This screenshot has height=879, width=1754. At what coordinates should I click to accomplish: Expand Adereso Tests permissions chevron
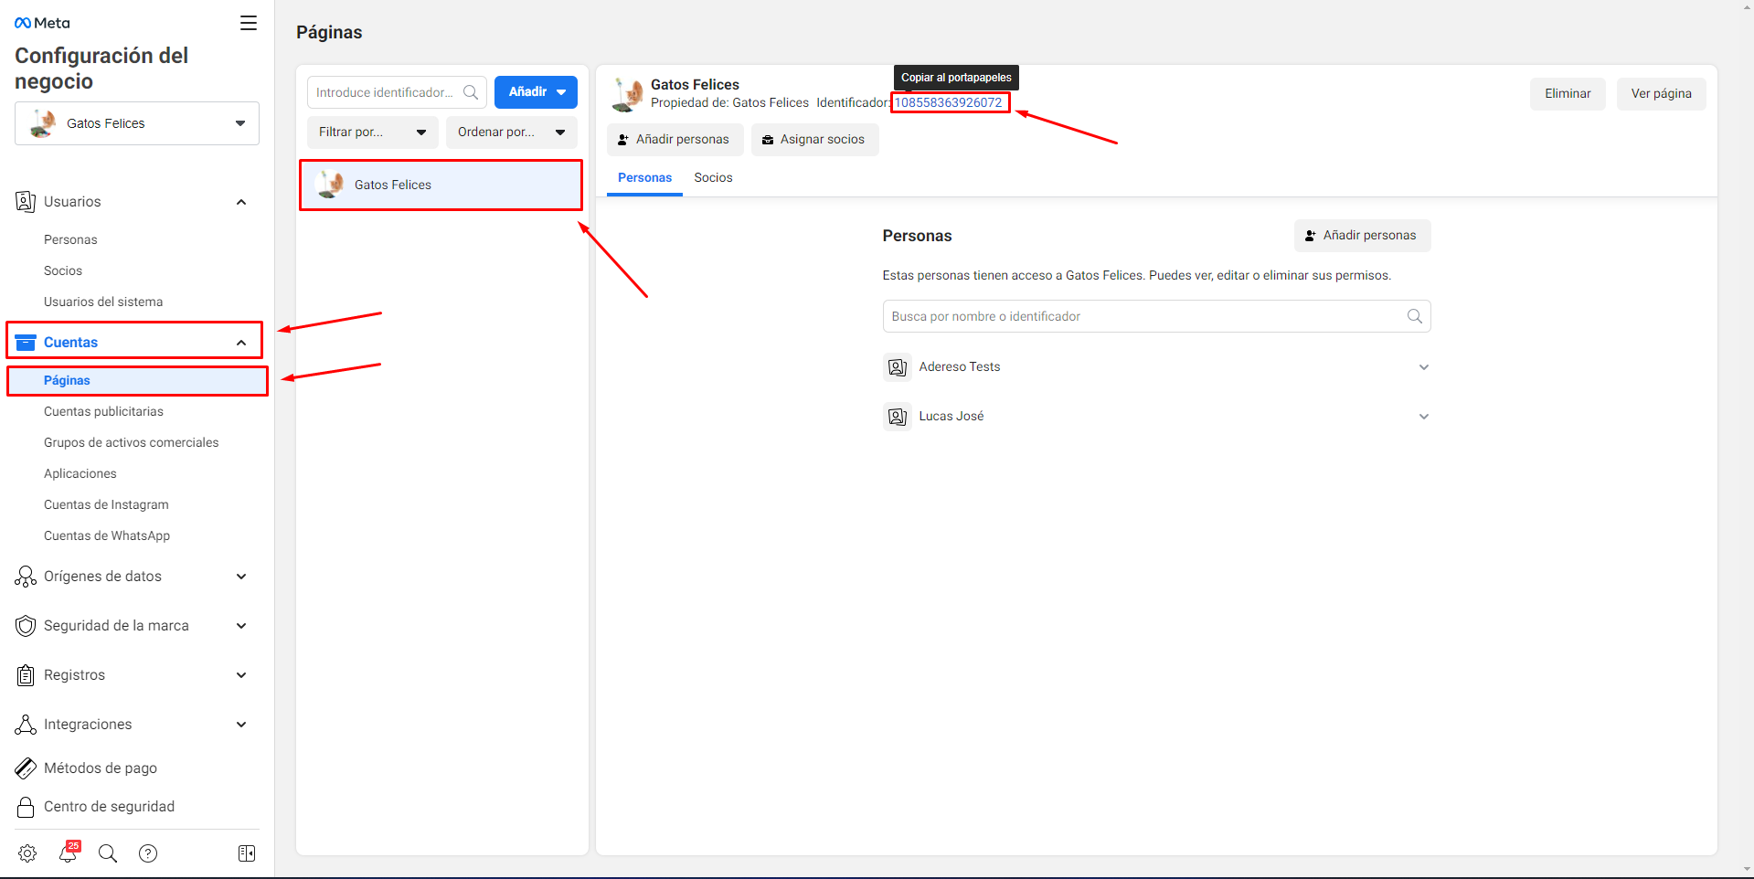(1423, 367)
